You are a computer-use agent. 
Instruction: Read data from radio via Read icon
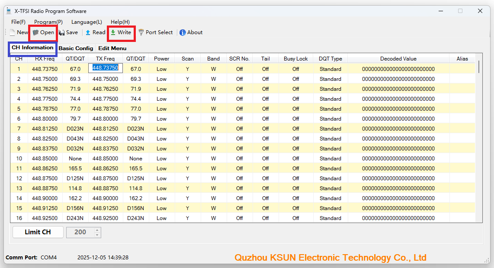coord(88,32)
